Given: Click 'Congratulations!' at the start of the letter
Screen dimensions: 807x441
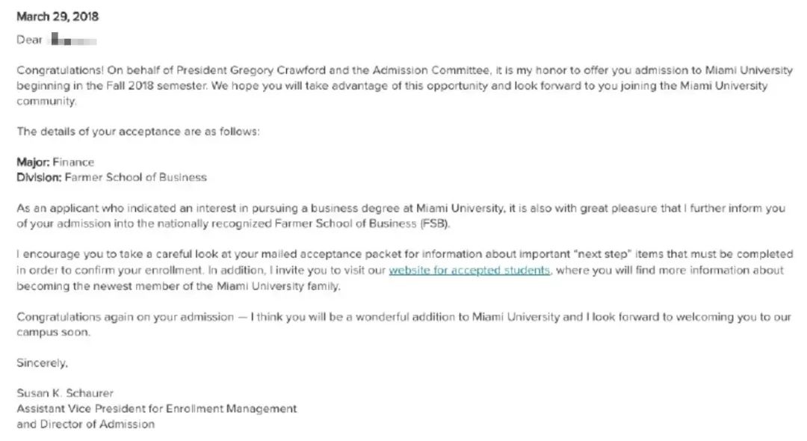Looking at the screenshot, I should tap(60, 70).
